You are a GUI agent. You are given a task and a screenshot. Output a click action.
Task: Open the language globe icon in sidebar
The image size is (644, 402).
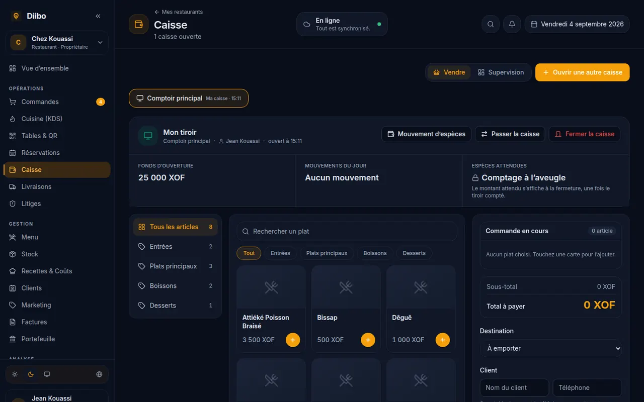[x=99, y=374]
